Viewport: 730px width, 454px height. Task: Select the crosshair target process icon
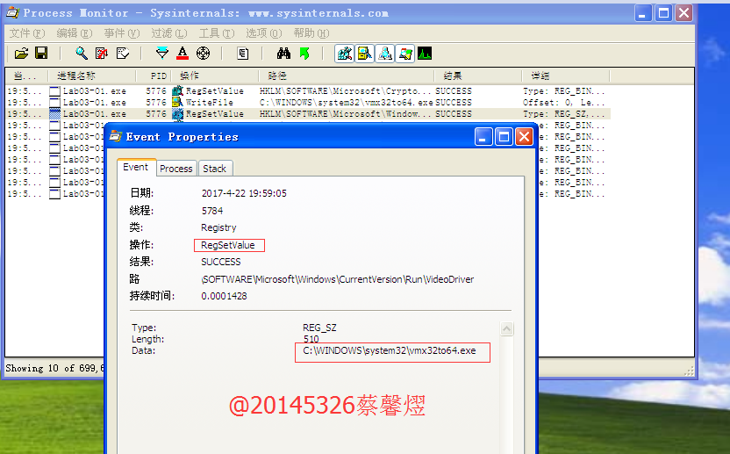[203, 54]
